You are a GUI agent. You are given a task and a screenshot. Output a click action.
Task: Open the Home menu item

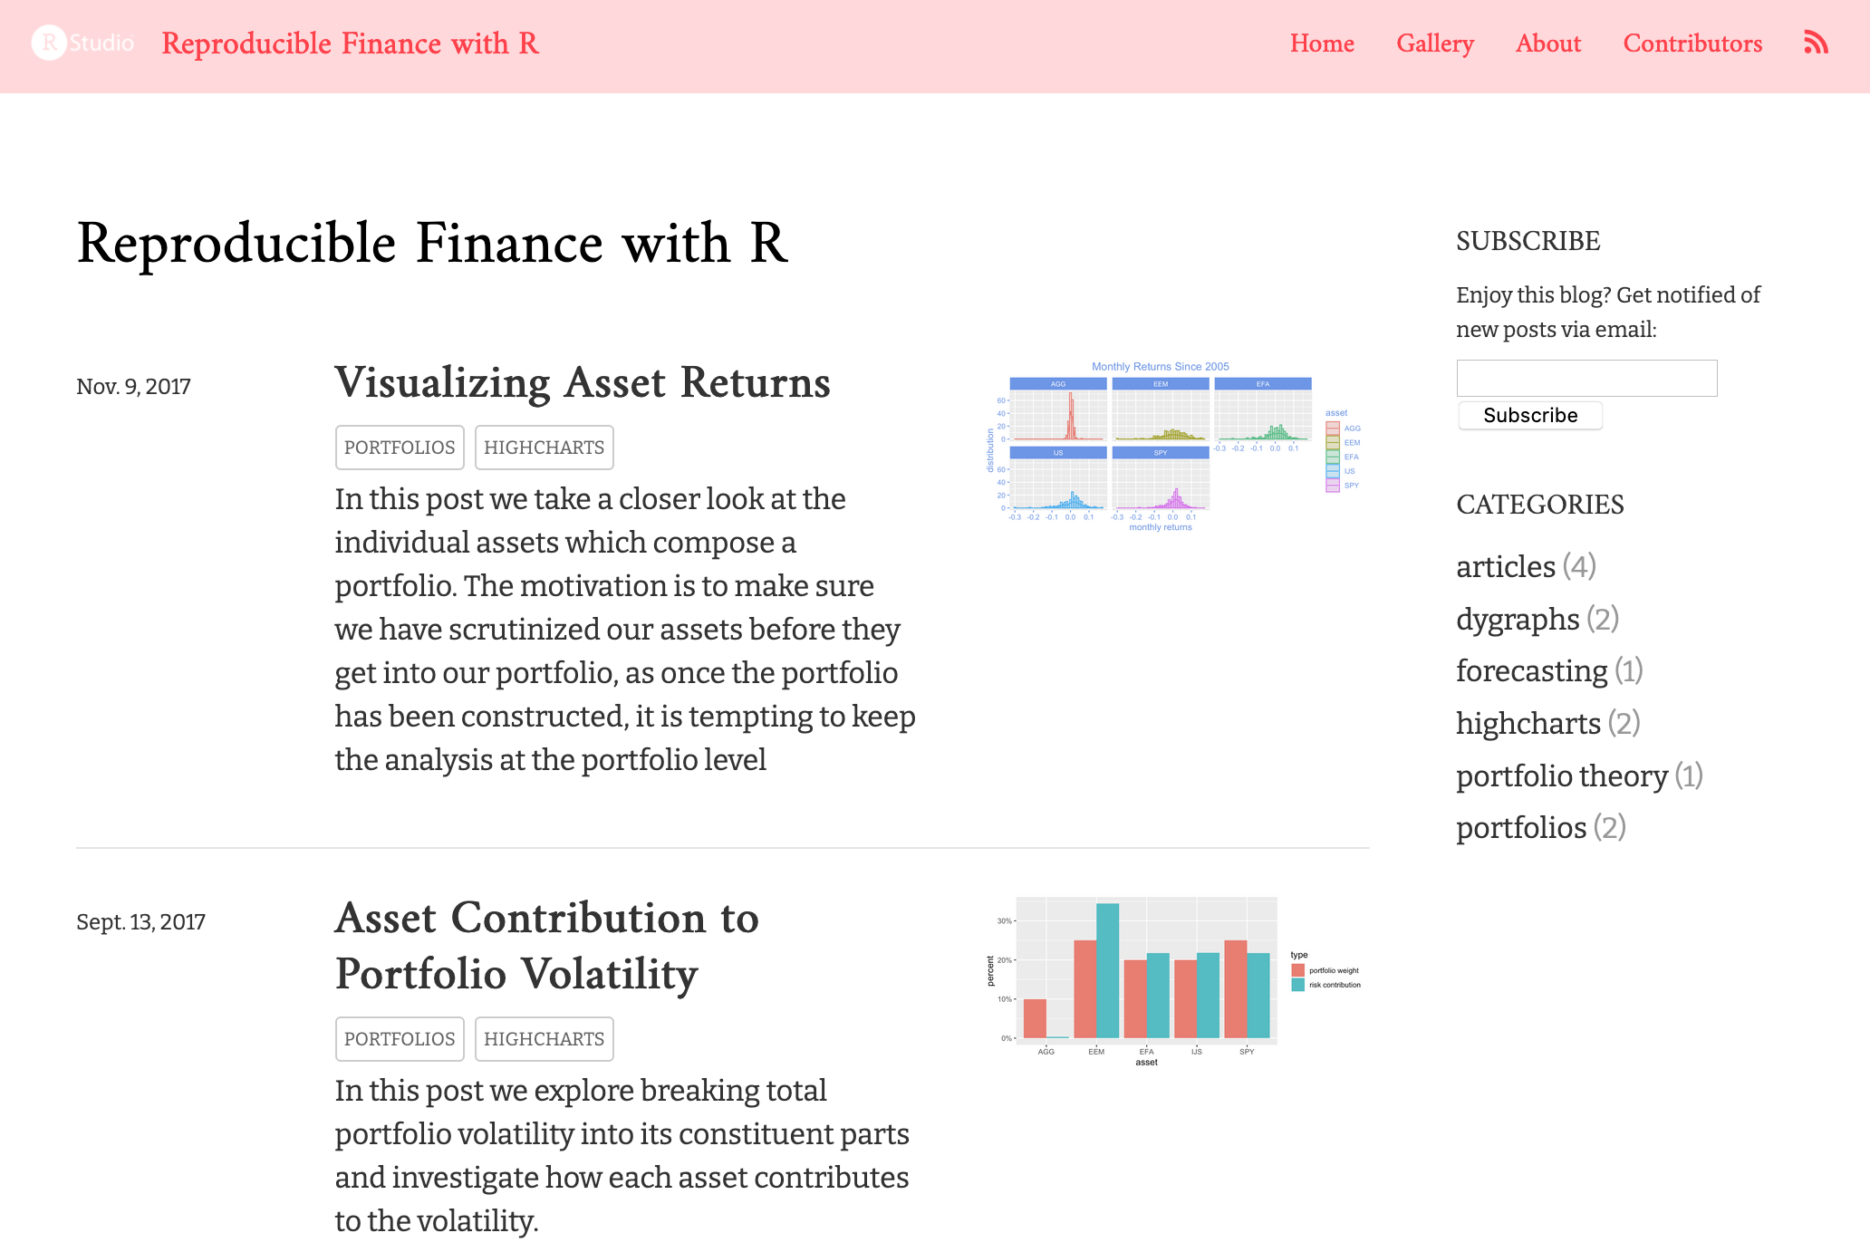coord(1322,43)
